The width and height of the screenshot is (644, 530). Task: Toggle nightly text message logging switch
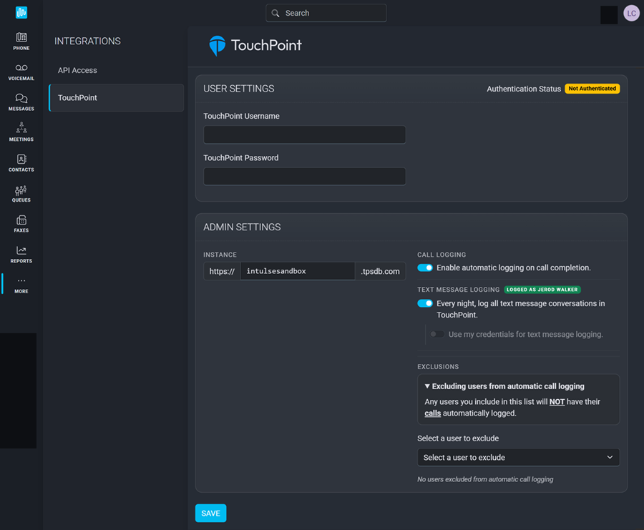[425, 303]
